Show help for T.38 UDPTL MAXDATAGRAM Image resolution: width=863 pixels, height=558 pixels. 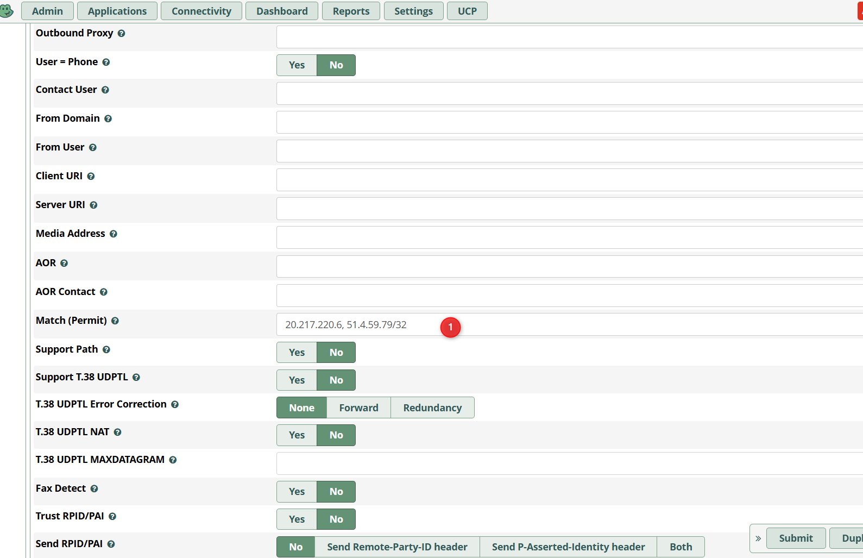[173, 460]
